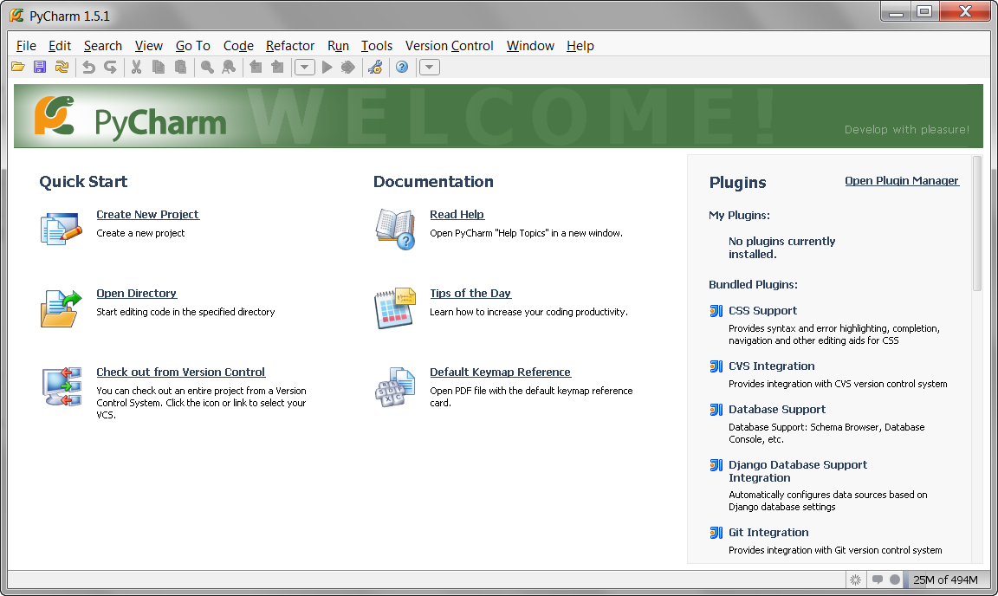Maximize the PyCharm window
Viewport: 998px width, 596px height.
tap(925, 11)
